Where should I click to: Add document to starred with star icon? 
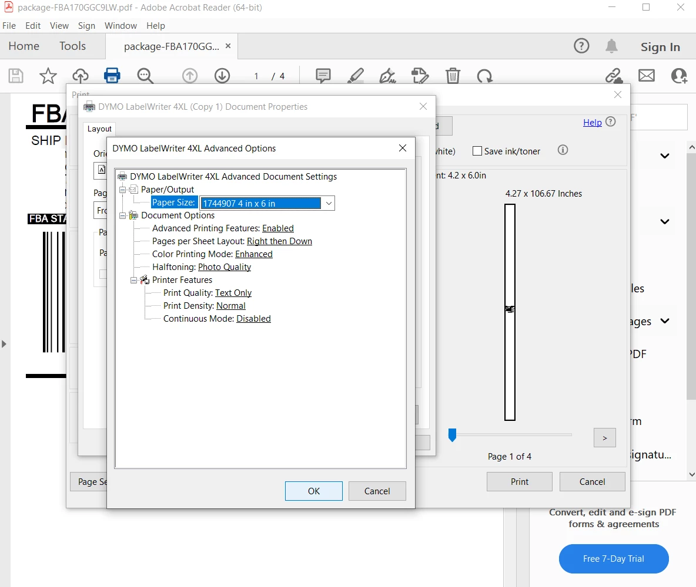48,76
